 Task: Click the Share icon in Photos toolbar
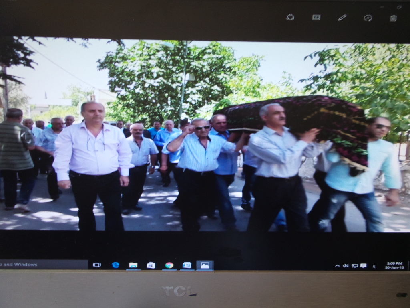coord(290,17)
